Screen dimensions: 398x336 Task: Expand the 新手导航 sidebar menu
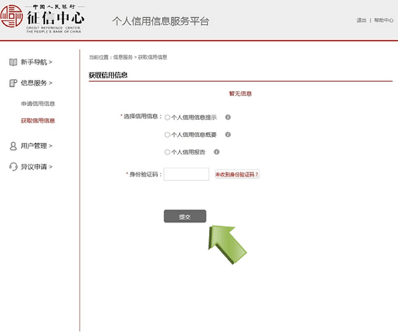tap(36, 62)
